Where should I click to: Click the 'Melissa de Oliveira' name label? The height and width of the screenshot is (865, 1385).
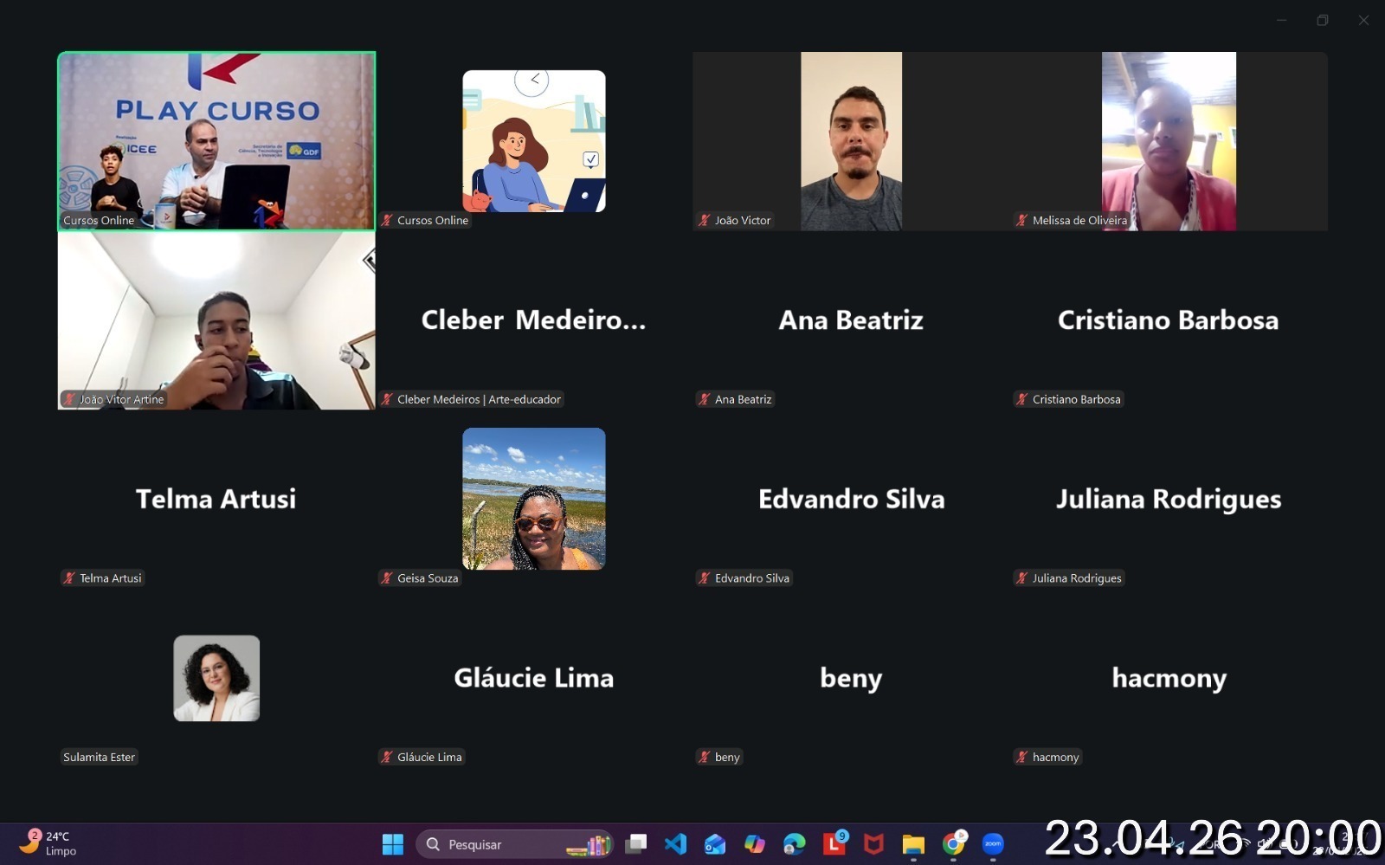[1079, 221]
